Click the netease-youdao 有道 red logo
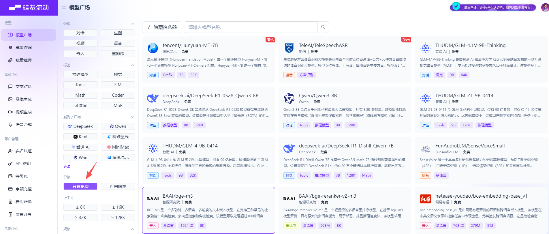This screenshot has height=234, width=549. (426, 199)
